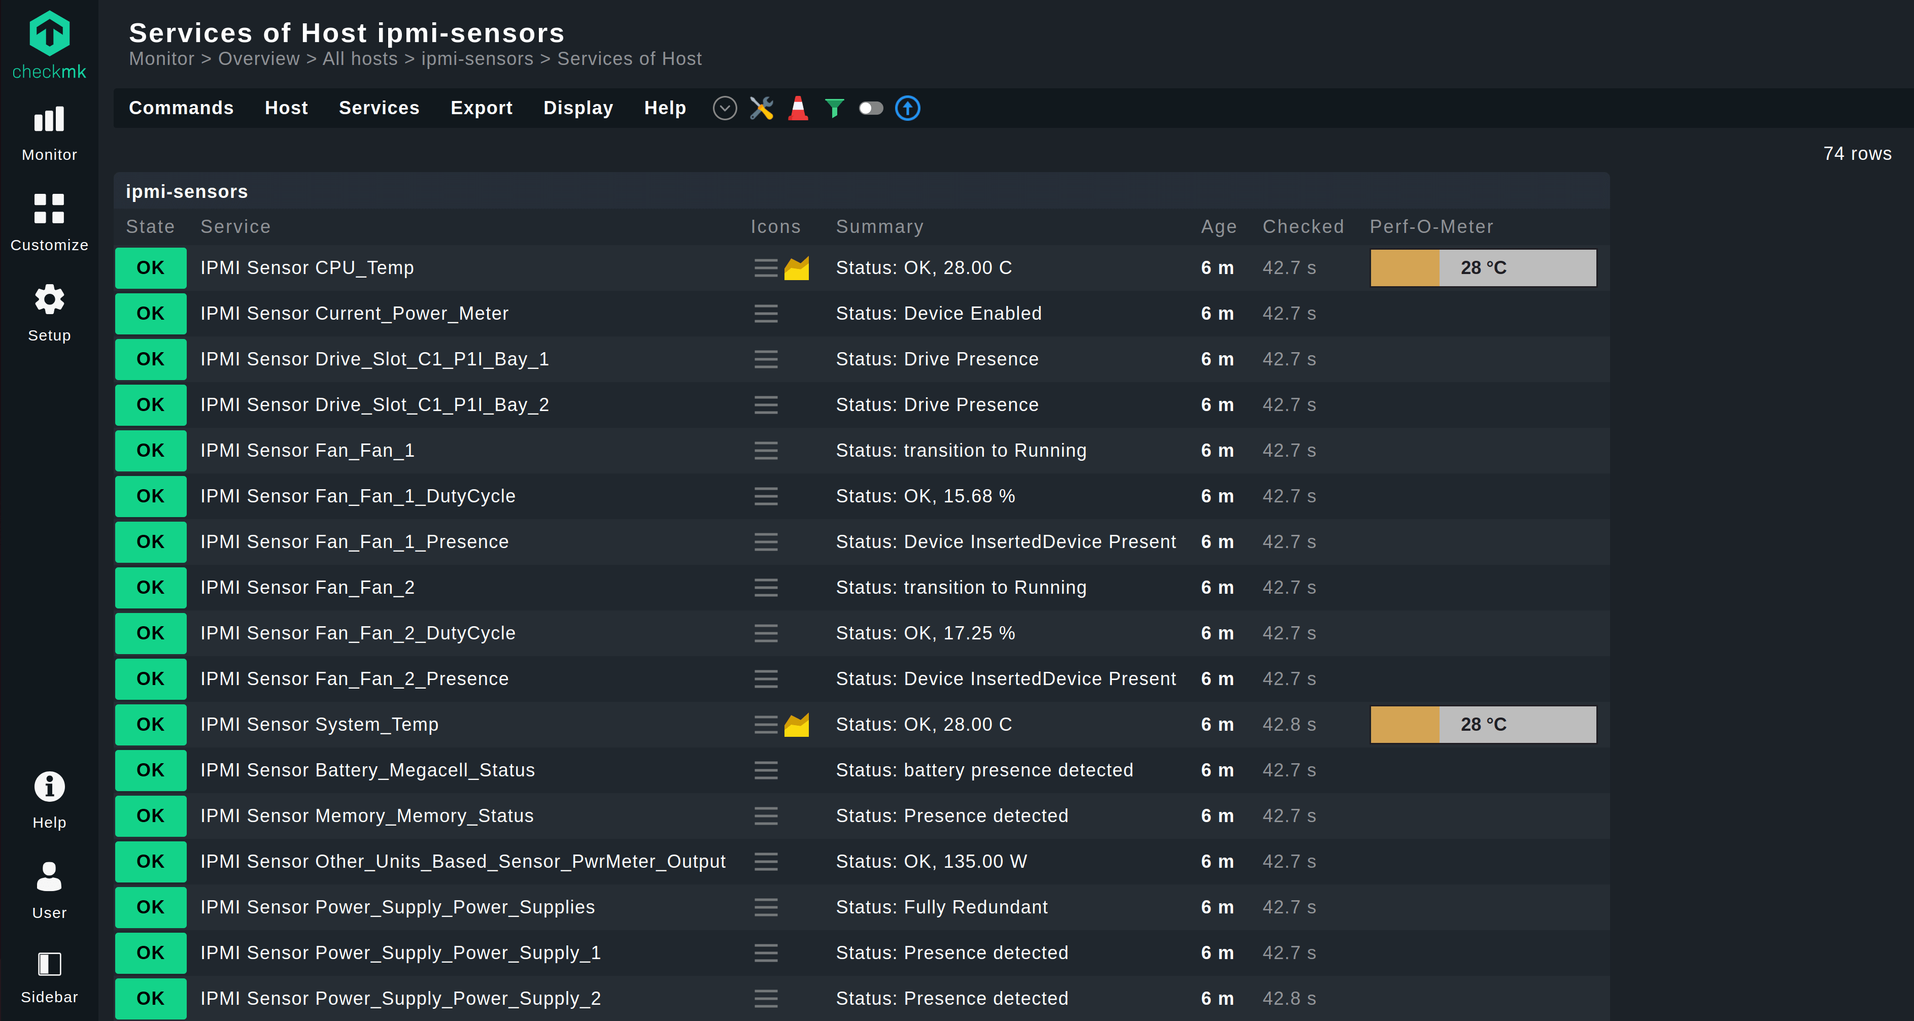Open CPU_Temp performance graph icon
The image size is (1914, 1021).
point(797,268)
